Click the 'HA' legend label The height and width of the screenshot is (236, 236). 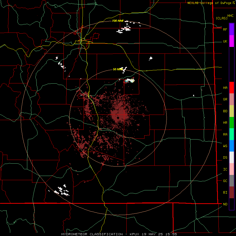click(225, 88)
